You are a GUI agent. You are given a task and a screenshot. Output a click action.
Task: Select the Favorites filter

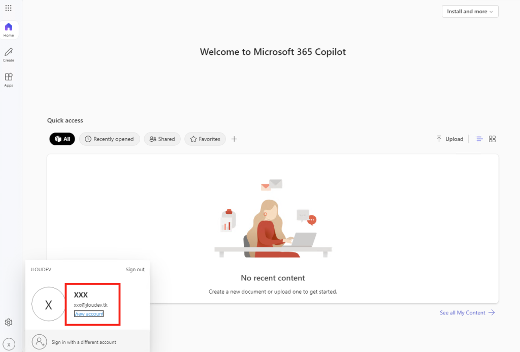[x=205, y=139]
